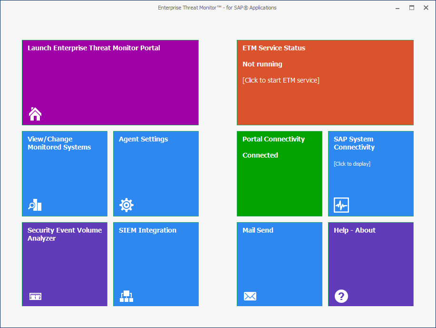The width and height of the screenshot is (436, 328).
Task: Open the Help - About tile label
Action: [355, 230]
